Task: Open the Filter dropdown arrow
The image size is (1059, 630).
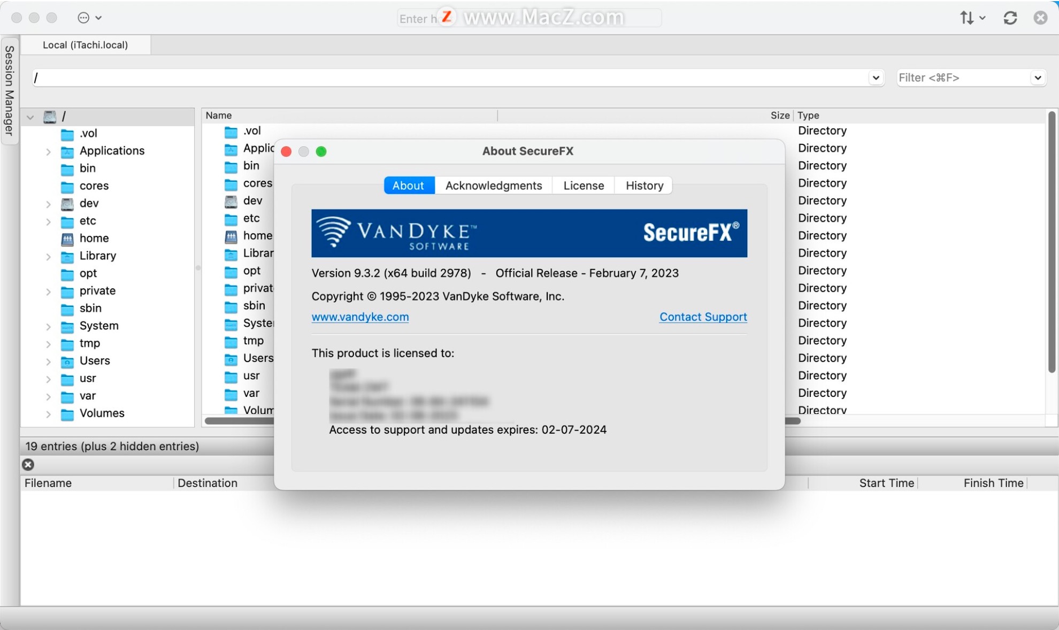Action: tap(1038, 78)
